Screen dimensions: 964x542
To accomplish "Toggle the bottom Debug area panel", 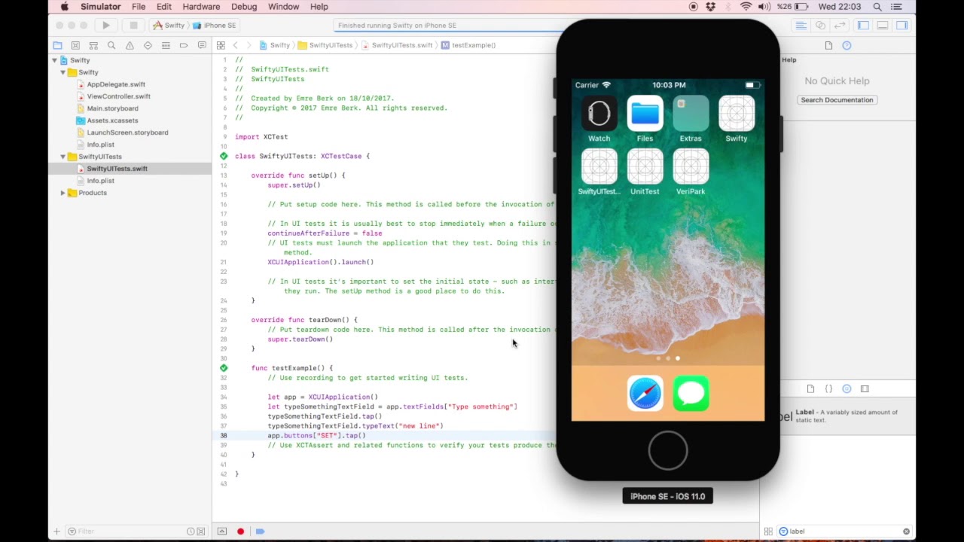I will [882, 25].
